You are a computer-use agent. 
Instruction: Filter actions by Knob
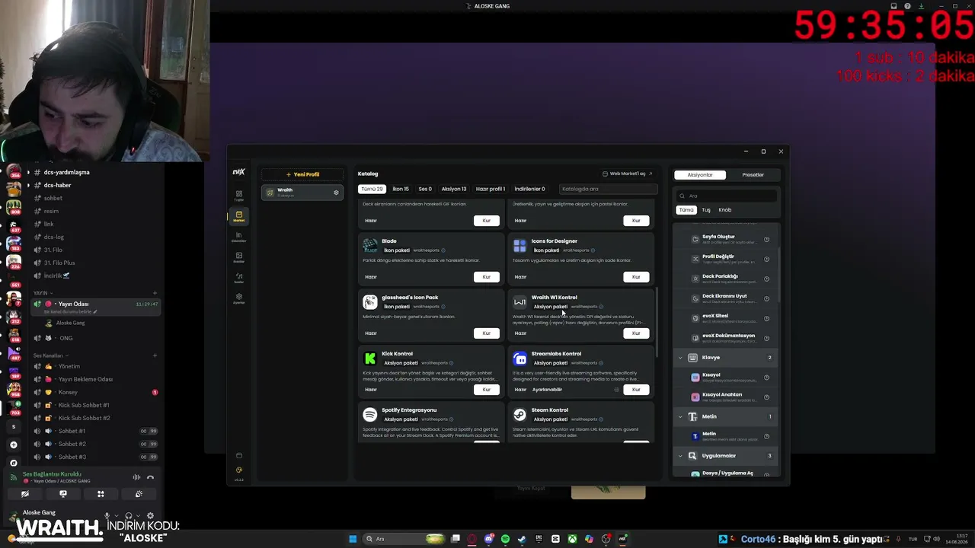[x=725, y=210]
